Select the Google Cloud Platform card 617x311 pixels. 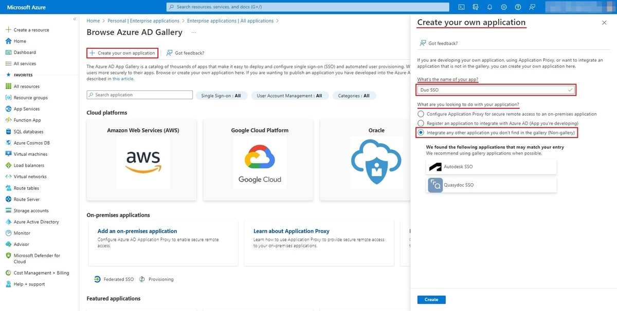coord(258,160)
